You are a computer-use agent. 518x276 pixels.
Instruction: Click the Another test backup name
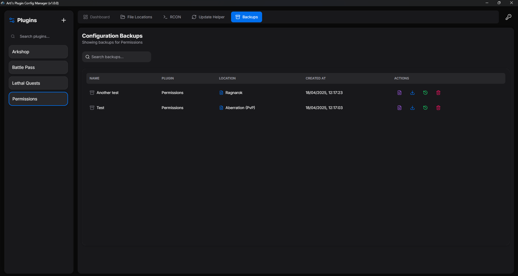tap(107, 93)
